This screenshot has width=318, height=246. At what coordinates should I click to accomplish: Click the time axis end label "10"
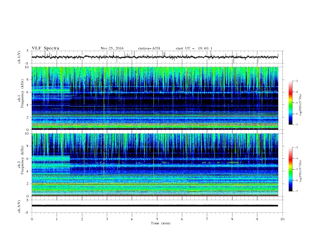click(282, 219)
